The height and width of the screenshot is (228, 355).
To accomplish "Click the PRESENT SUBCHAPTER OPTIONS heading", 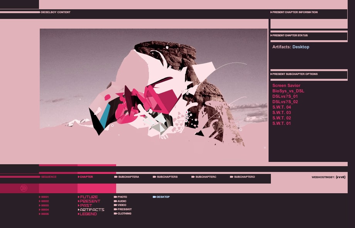I will click(x=294, y=74).
